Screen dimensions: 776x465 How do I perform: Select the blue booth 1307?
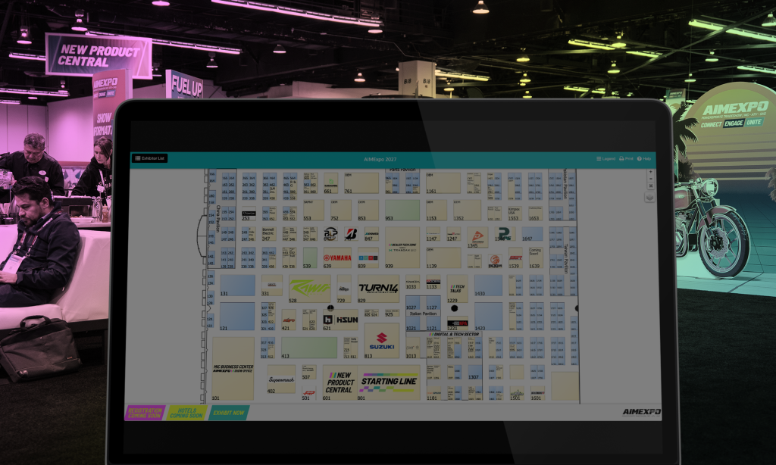pyautogui.click(x=474, y=373)
